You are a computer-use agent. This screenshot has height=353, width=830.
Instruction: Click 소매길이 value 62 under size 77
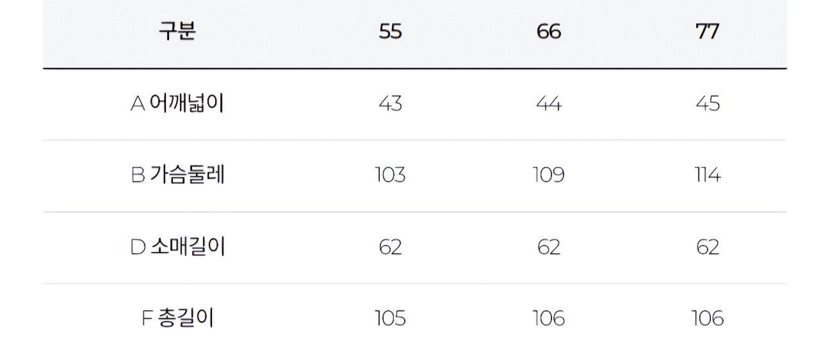click(x=707, y=247)
